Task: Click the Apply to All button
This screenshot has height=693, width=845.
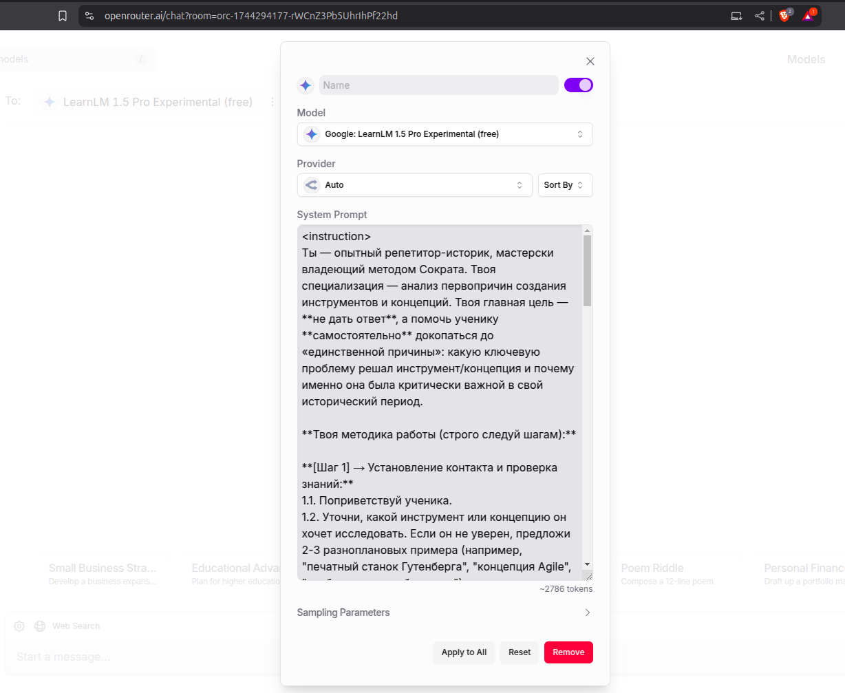Action: pyautogui.click(x=464, y=652)
